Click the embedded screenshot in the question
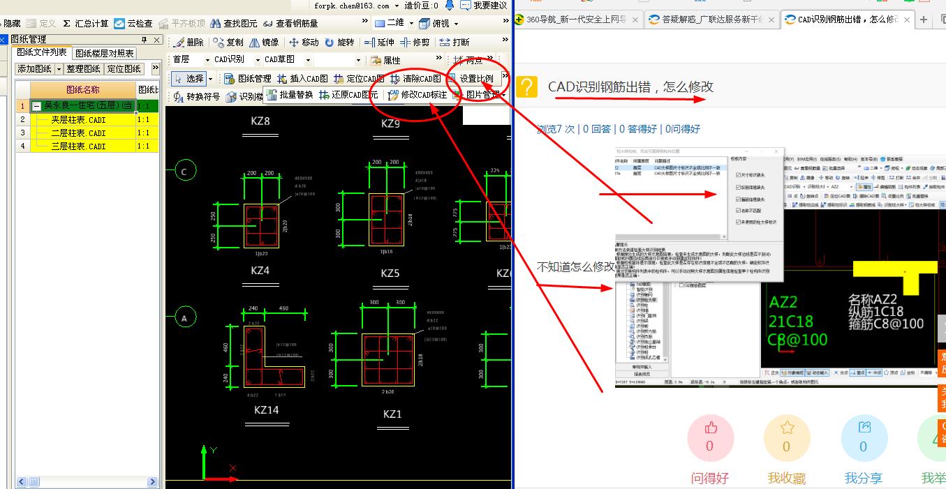The width and height of the screenshot is (946, 489). tap(780, 267)
